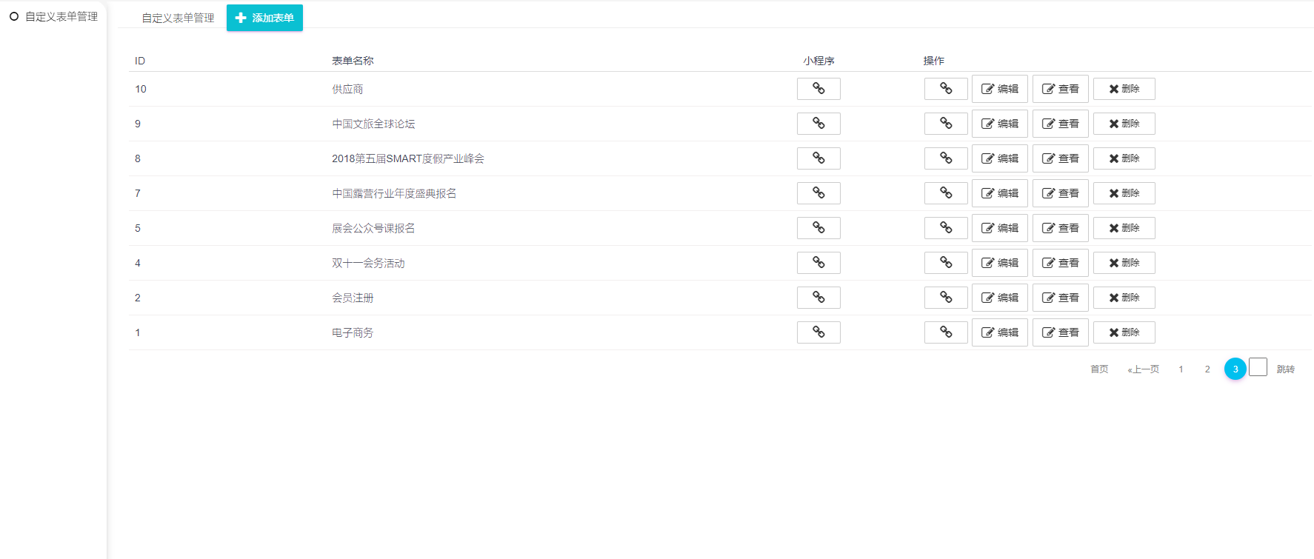Edit the 供应商 form

pos(999,89)
